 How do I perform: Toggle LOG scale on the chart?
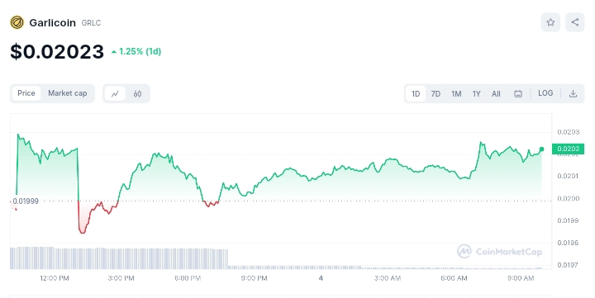545,93
